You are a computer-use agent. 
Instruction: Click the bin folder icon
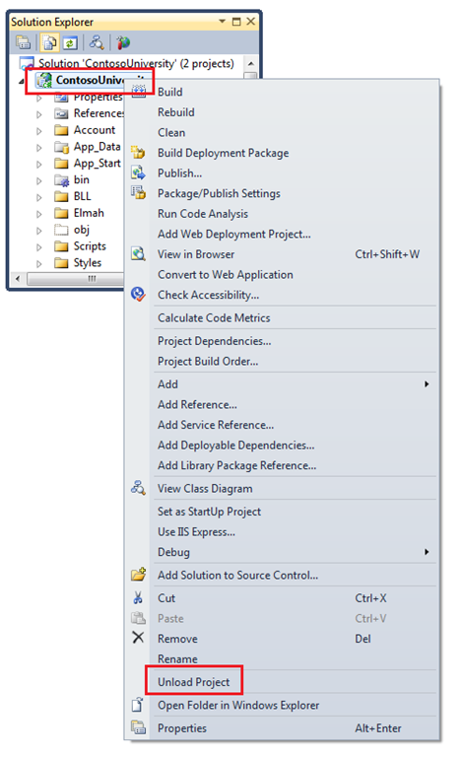tap(62, 180)
